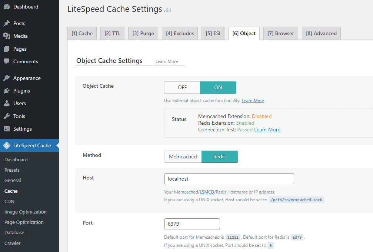
Task: Open the Crawler submenu item
Action: pos(12,243)
